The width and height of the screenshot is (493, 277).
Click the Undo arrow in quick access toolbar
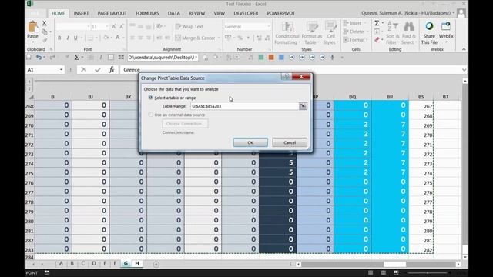click(39, 58)
